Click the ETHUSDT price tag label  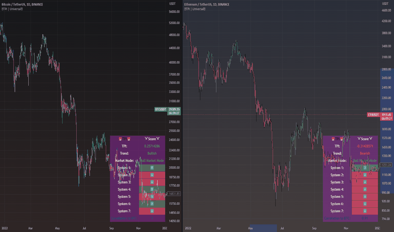(373, 115)
